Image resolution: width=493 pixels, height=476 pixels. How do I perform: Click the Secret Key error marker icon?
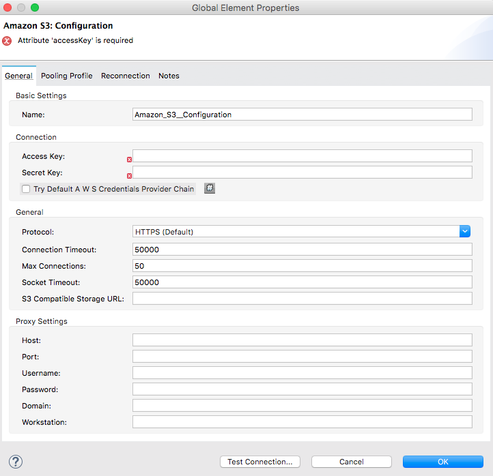(129, 176)
